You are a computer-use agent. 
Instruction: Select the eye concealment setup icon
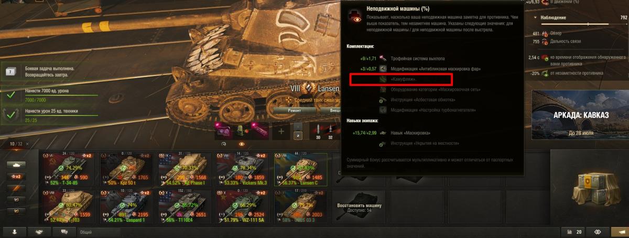[x=241, y=143]
